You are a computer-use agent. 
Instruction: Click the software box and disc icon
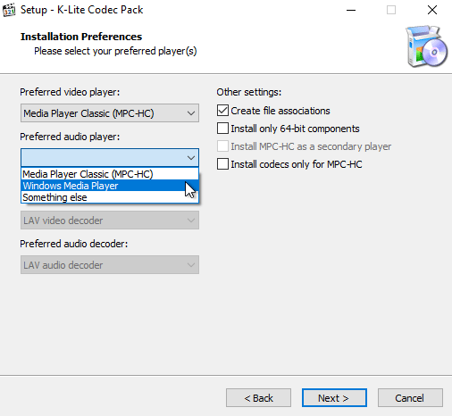click(x=426, y=46)
